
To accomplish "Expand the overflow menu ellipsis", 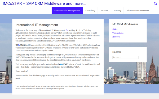I will point(156,11).
